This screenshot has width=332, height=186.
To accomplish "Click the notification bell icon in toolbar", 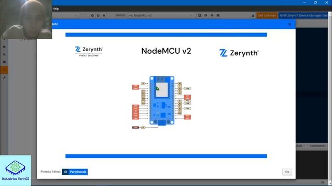I will (253, 16).
